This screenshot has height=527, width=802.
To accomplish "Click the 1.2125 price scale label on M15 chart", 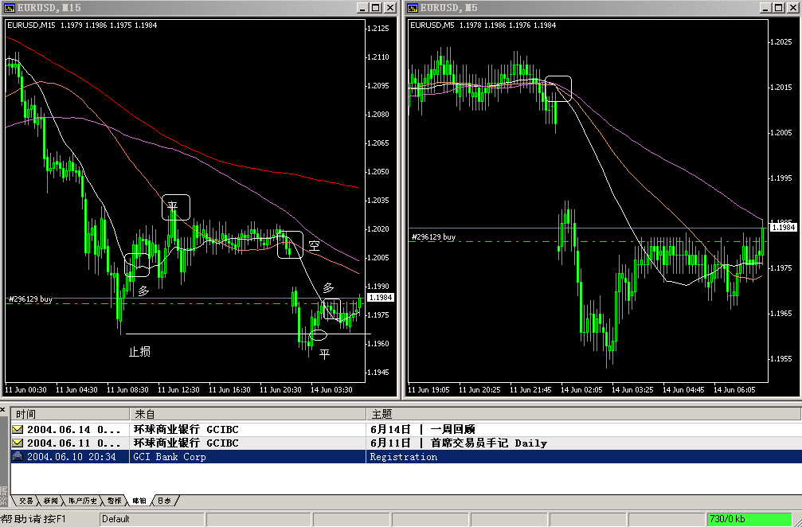I will (x=378, y=28).
